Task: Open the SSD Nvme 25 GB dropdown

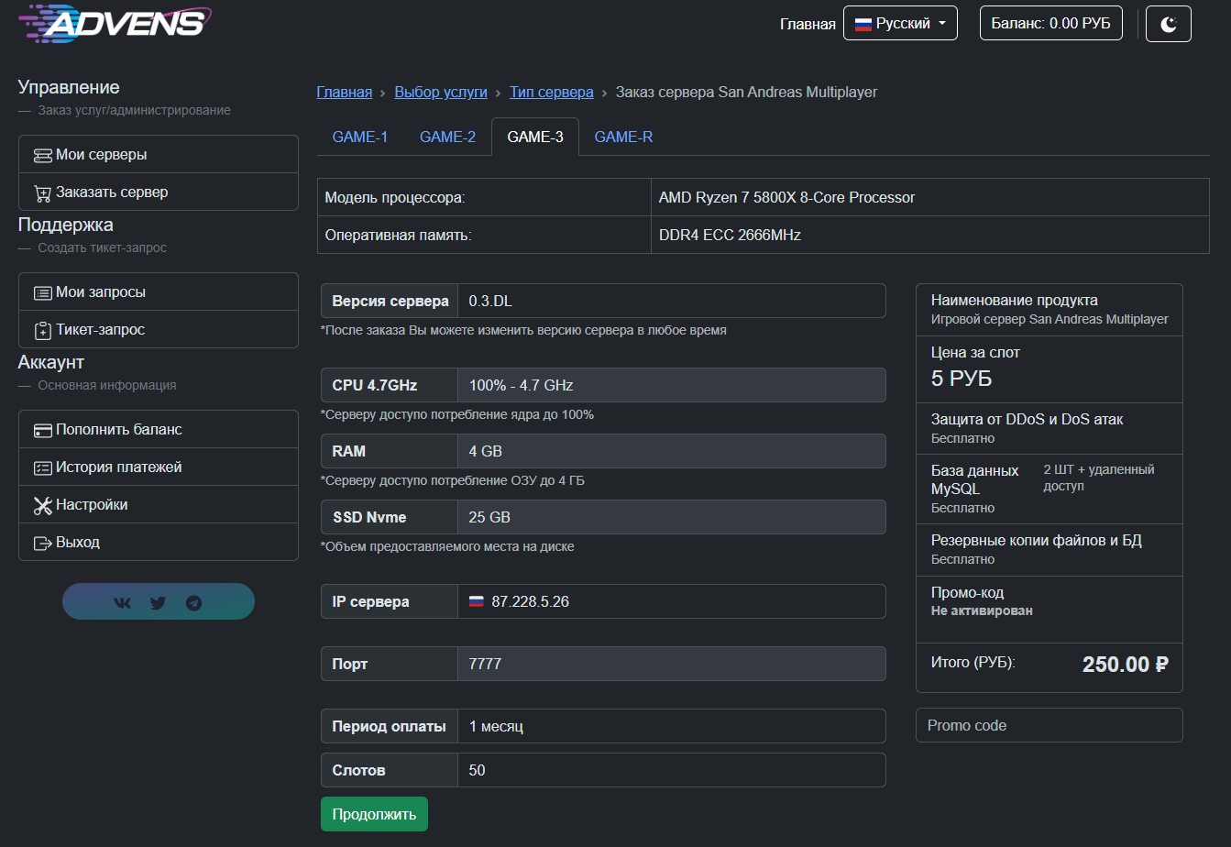Action: (x=672, y=517)
